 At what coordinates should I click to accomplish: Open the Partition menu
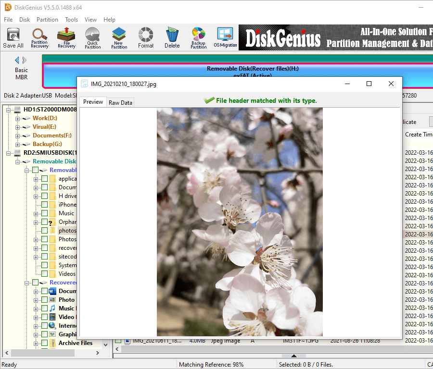click(47, 20)
